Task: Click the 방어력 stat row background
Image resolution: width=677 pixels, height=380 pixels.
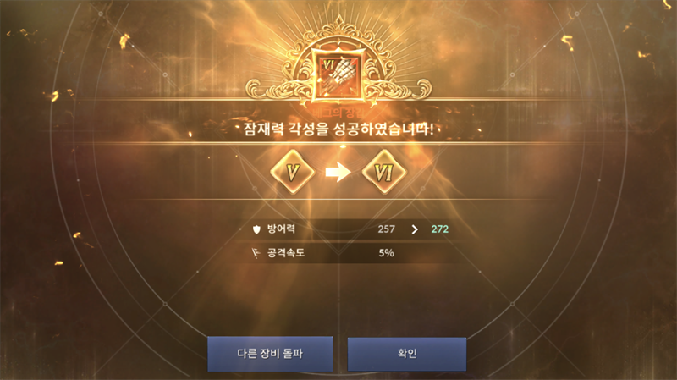Action: pyautogui.click(x=352, y=229)
